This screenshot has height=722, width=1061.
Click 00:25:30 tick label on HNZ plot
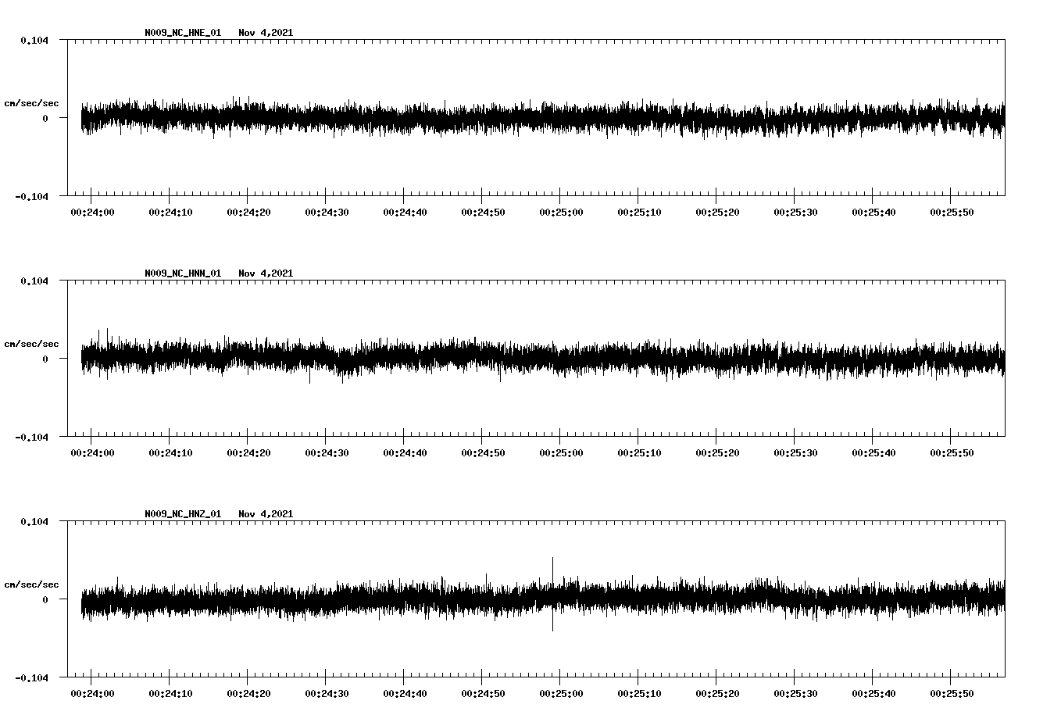(795, 694)
